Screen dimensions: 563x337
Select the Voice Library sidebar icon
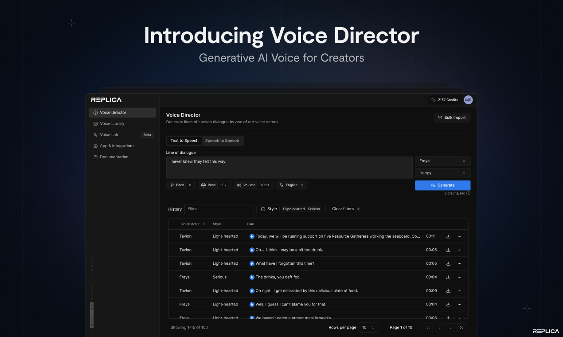coord(95,123)
